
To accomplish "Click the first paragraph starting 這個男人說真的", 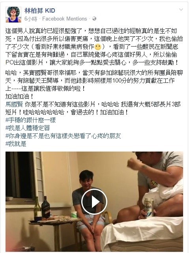I will pos(94,47).
